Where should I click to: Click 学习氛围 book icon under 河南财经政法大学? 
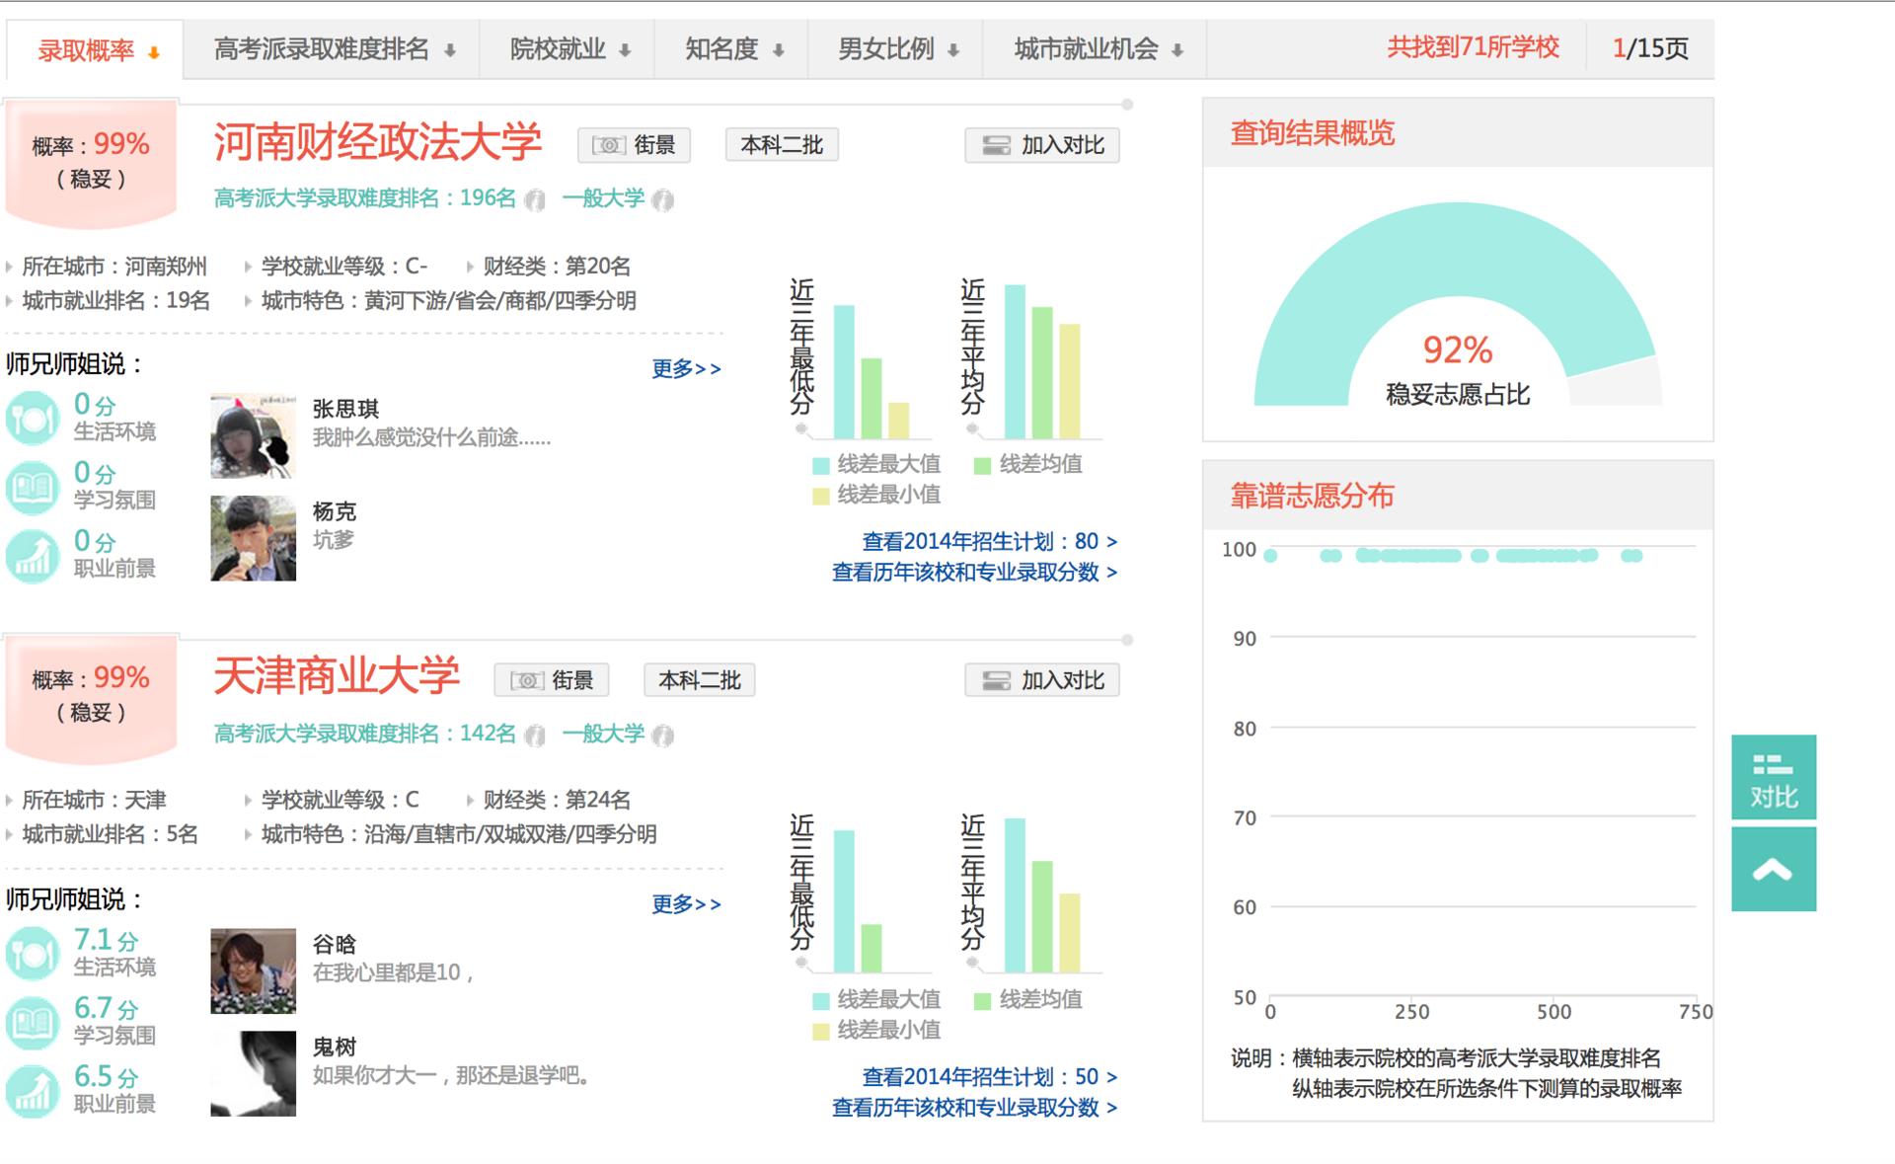point(33,487)
